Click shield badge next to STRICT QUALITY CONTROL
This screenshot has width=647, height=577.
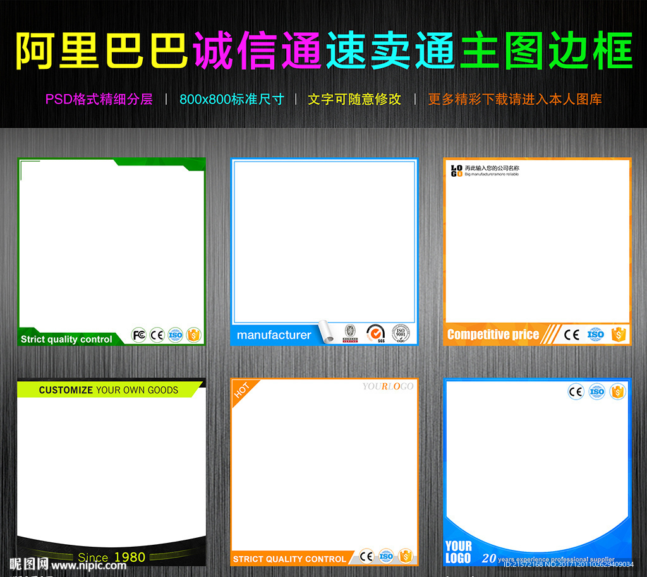[406, 556]
